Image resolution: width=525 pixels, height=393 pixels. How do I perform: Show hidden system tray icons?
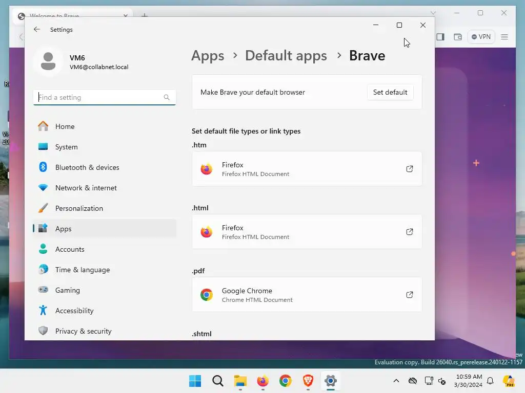point(396,381)
